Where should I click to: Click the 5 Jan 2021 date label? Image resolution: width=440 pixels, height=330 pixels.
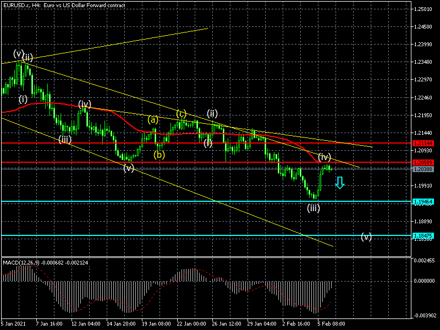coord(13,323)
